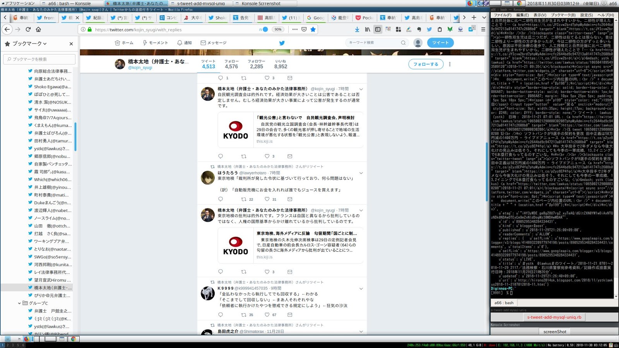Screen dimensions: 619x348
Task: Open Konsole ファイル(F) menu
Action: 503,15
